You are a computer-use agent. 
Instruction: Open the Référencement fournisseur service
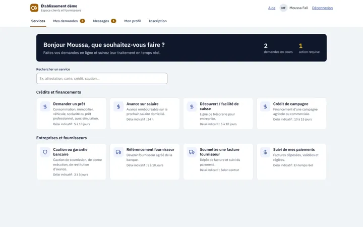pyautogui.click(x=145, y=162)
